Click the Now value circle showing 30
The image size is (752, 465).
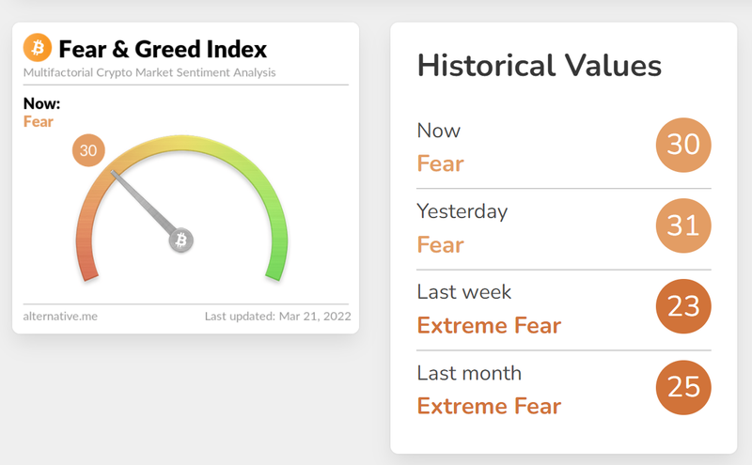[683, 145]
